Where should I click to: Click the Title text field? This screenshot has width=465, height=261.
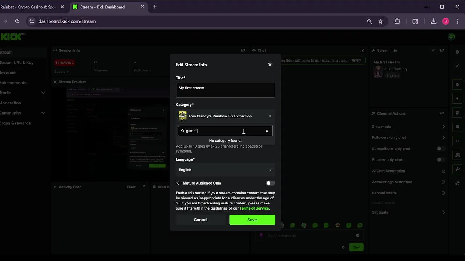pos(225,90)
